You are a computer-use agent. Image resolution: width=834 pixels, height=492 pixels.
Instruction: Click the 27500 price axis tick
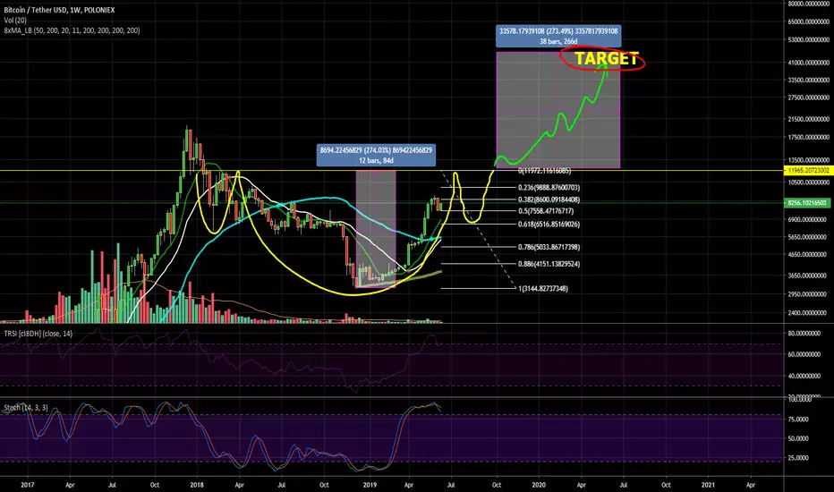[x=808, y=98]
